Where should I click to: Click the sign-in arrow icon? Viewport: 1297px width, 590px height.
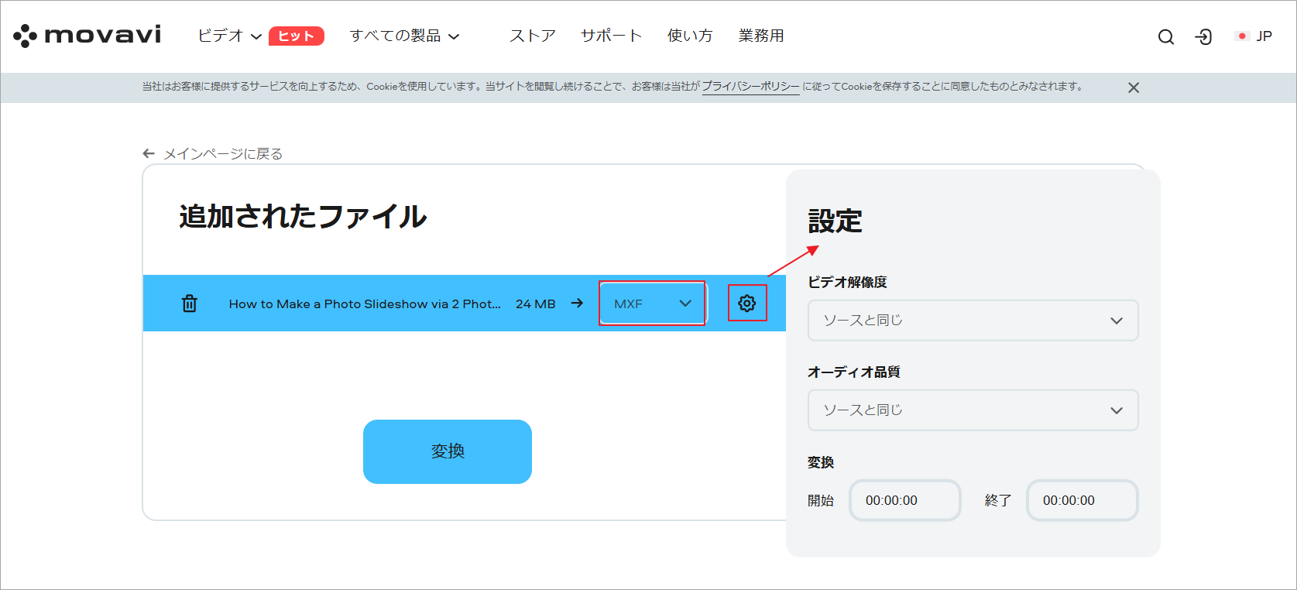(1203, 36)
